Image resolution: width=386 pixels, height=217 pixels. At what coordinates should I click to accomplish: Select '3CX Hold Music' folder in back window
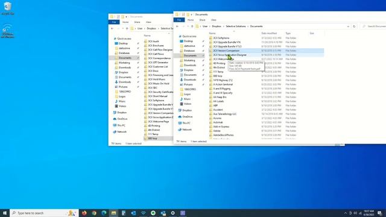(x=157, y=80)
